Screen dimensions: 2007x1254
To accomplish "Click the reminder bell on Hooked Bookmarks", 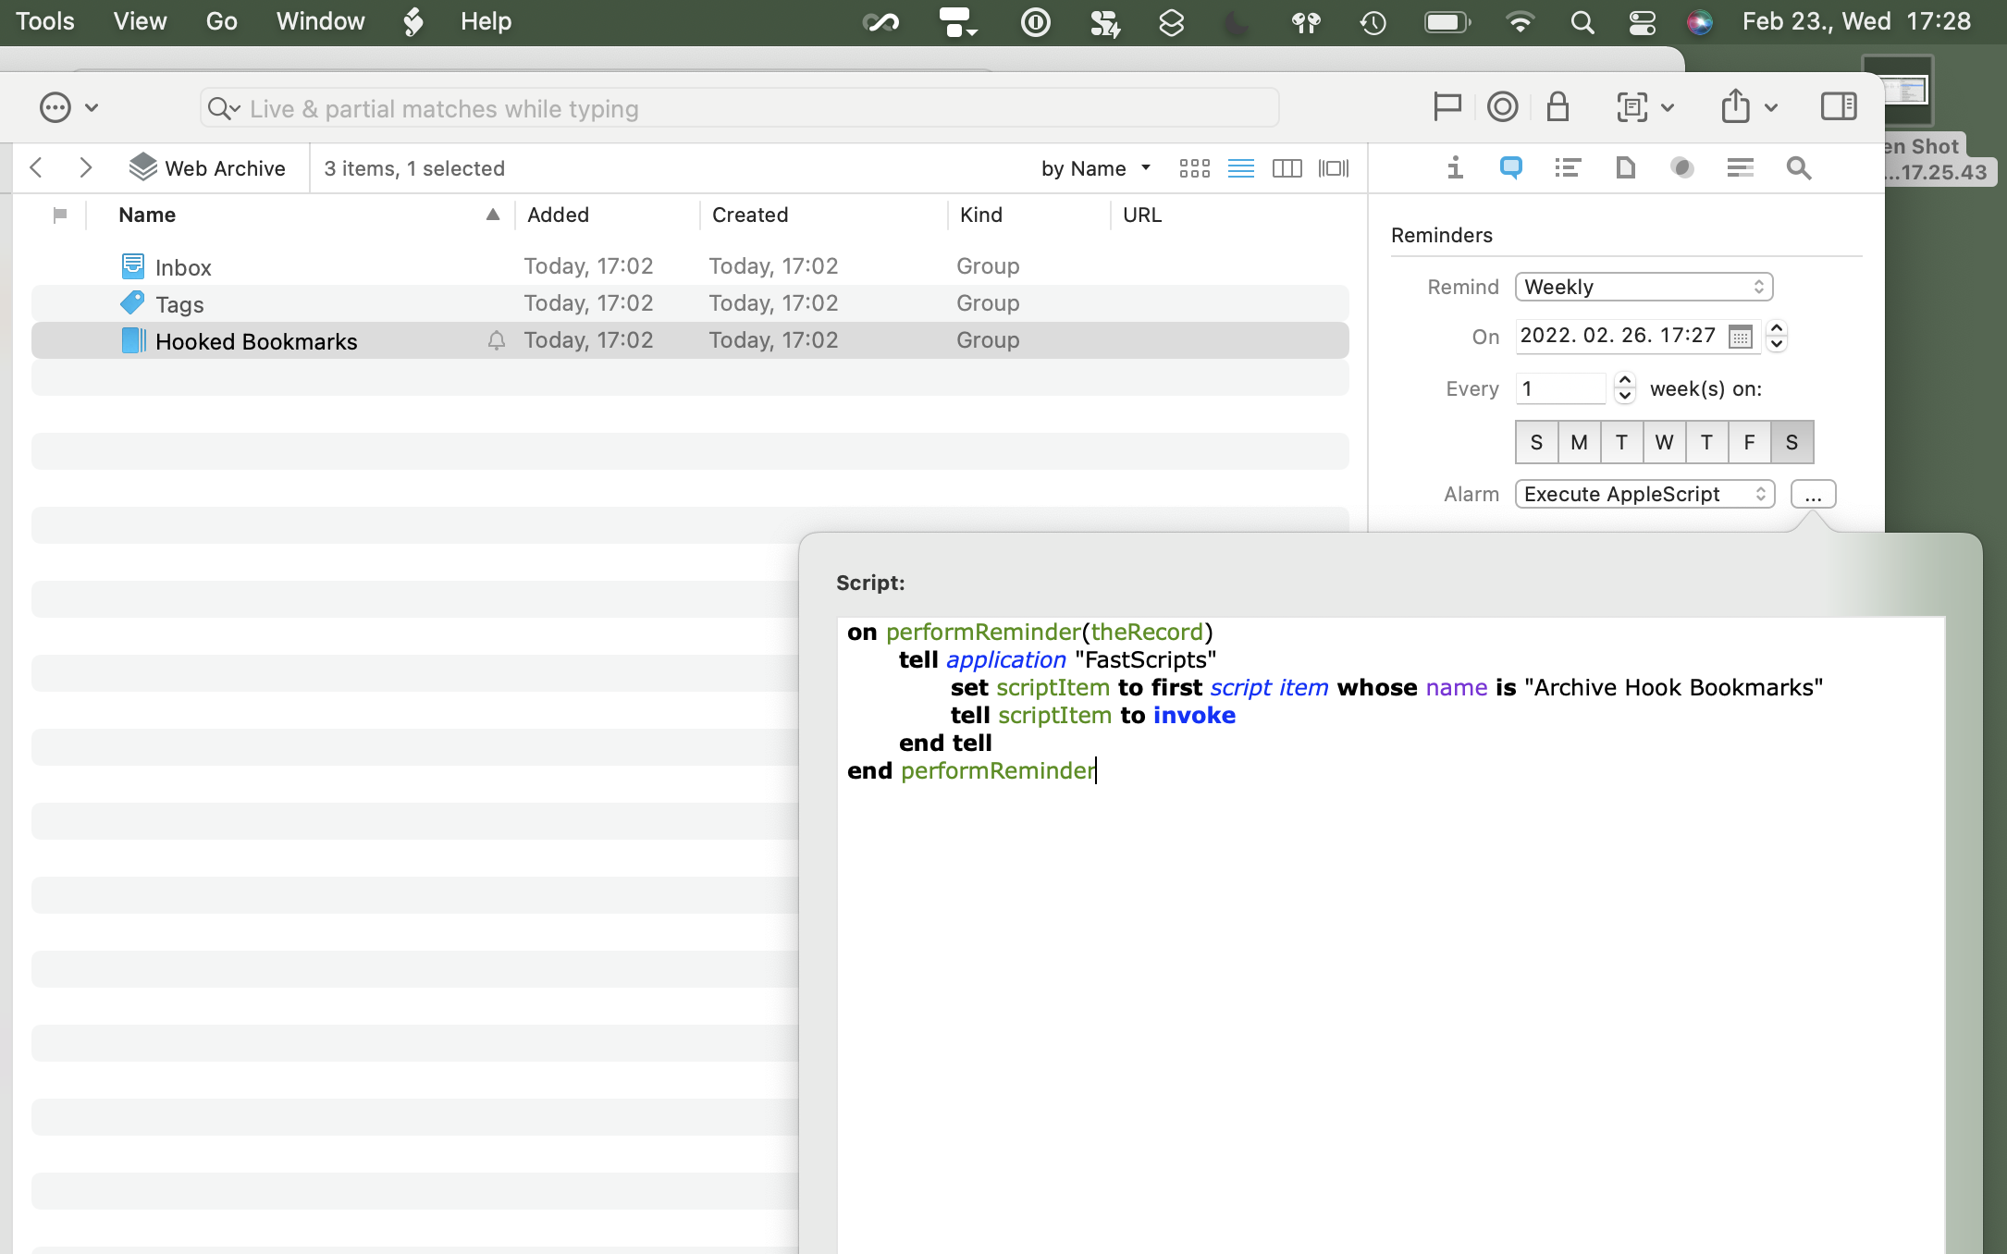I will (497, 340).
